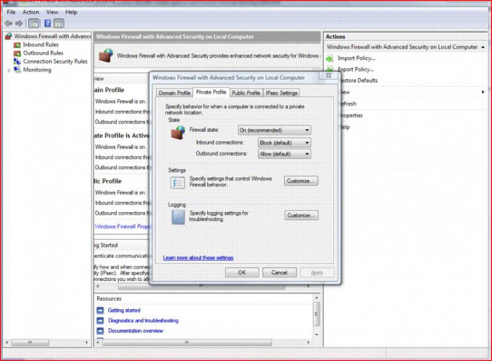Image resolution: width=492 pixels, height=361 pixels.
Task: Click Export Policy action
Action: (356, 69)
